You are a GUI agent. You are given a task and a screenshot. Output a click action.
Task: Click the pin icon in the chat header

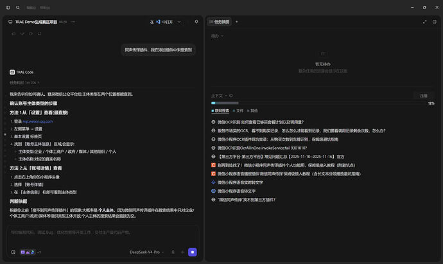coord(196,22)
